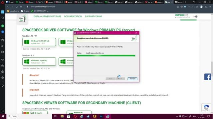Open Task View on taskbar

point(55,116)
